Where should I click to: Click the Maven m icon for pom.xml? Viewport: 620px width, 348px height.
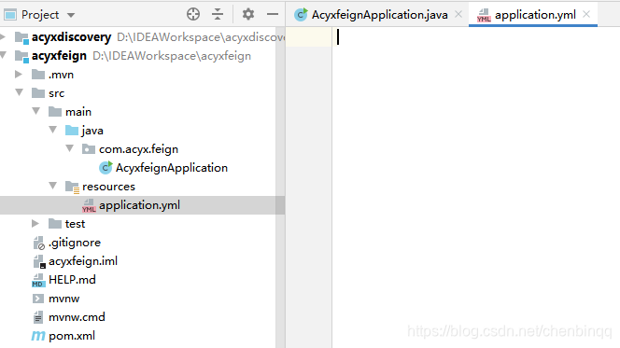(x=38, y=336)
